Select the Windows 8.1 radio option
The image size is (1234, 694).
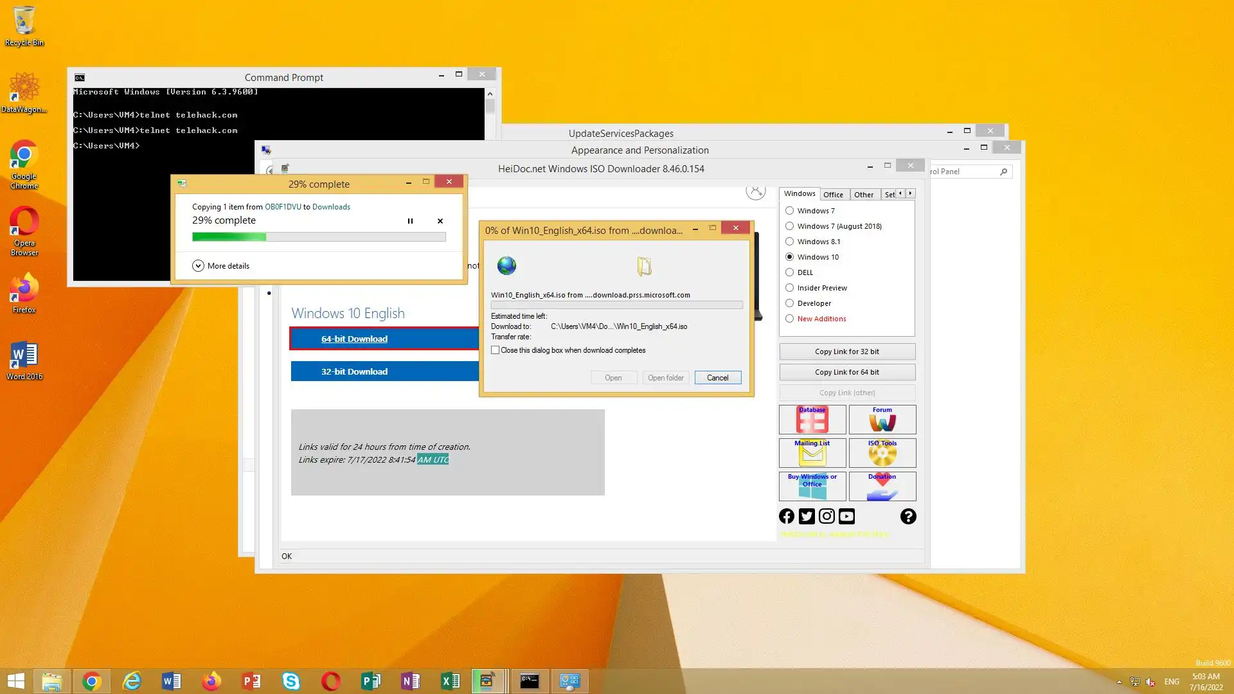[789, 242]
